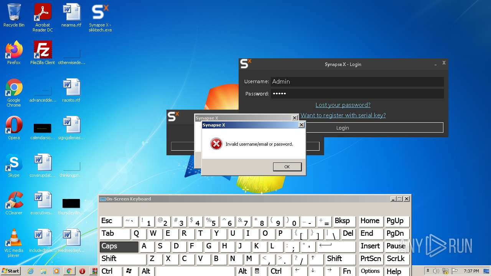Open the nearma.rtf document icon
The width and height of the screenshot is (491, 276).
click(x=71, y=15)
